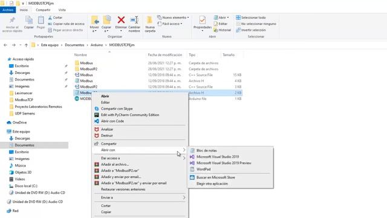Open with Bloc de notas

pos(207,151)
